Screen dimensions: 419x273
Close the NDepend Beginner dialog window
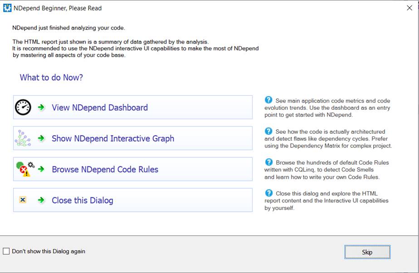click(409, 8)
